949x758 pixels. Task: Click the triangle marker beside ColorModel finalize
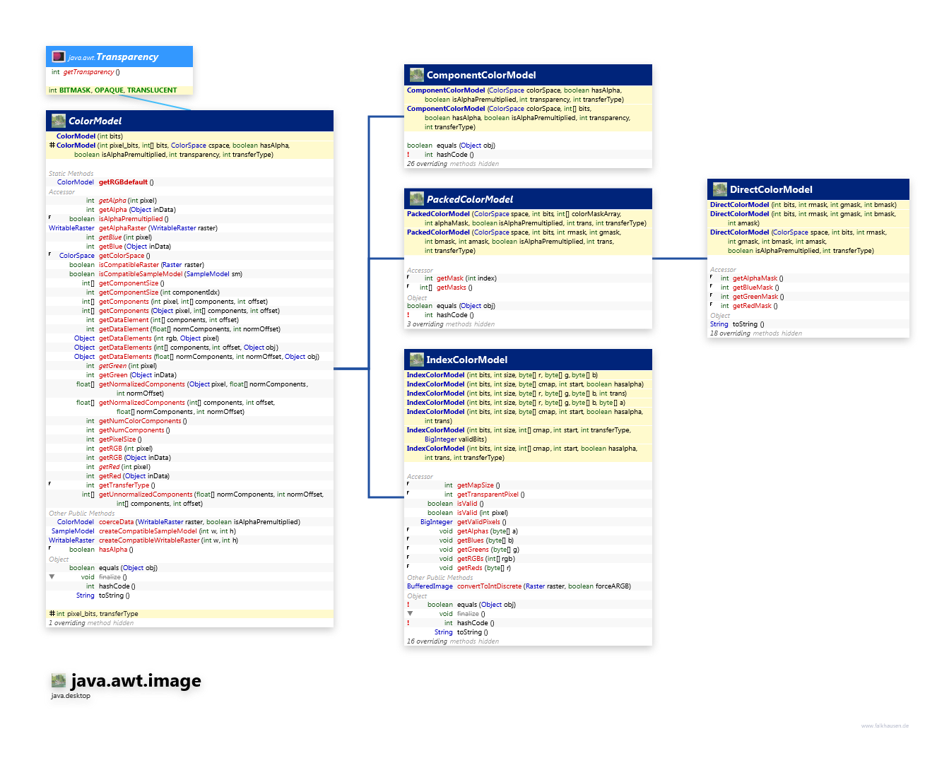click(52, 577)
